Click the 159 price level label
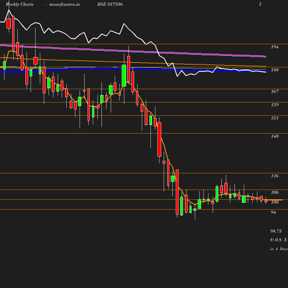Image resolution: width=288 pixels, height=288 pixels. (x=275, y=105)
